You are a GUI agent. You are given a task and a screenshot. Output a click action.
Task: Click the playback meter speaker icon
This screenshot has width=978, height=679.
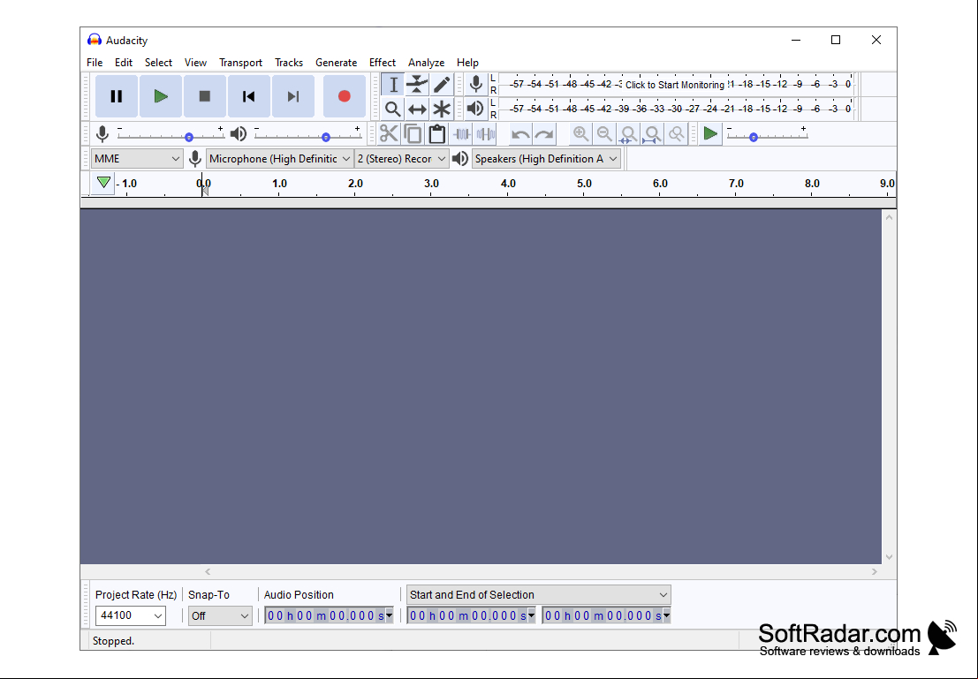tap(476, 109)
